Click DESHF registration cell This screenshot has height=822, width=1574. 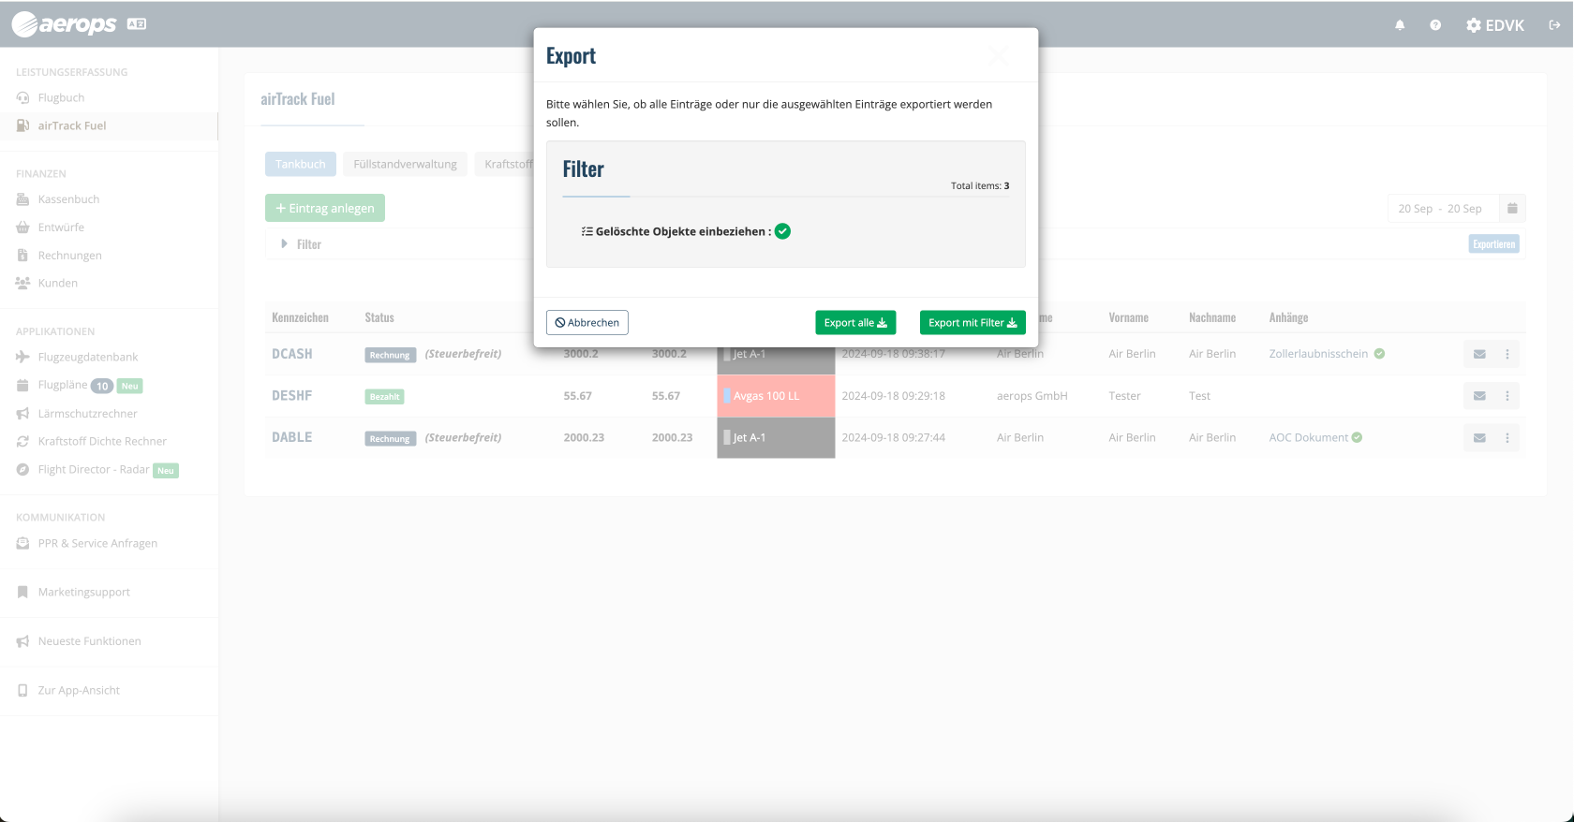pyautogui.click(x=292, y=396)
